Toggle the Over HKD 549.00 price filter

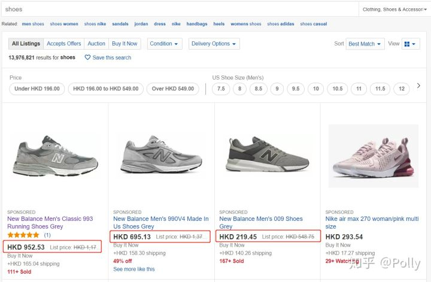pyautogui.click(x=173, y=89)
